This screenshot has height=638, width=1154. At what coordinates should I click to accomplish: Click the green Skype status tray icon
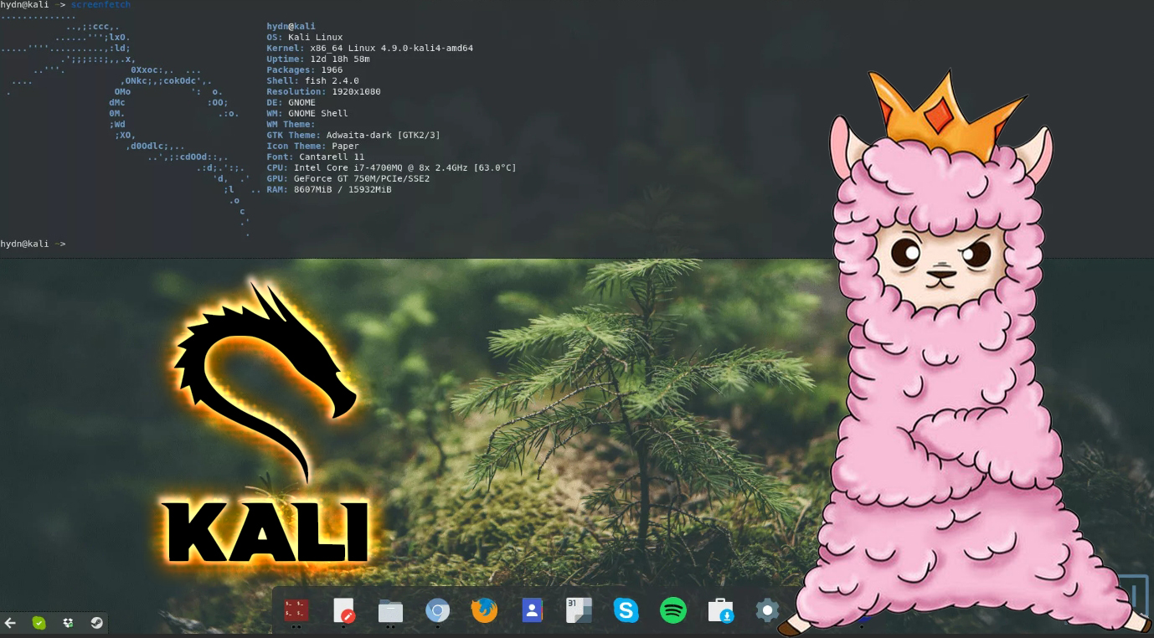[39, 623]
